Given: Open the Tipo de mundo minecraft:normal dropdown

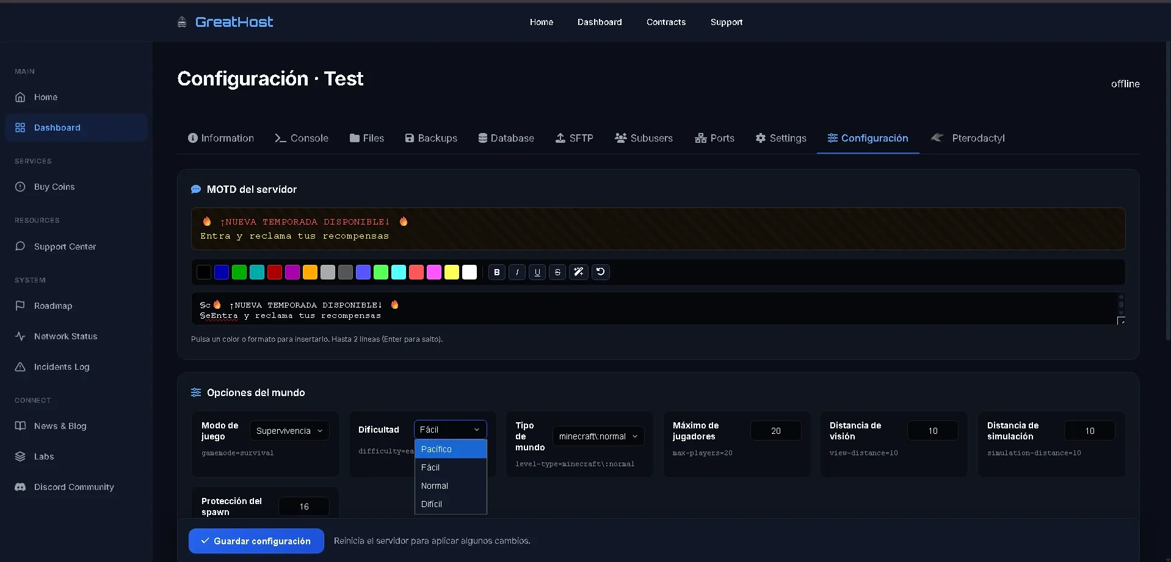Looking at the screenshot, I should (598, 436).
